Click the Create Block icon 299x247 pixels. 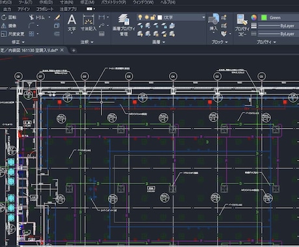pyautogui.click(x=224, y=18)
